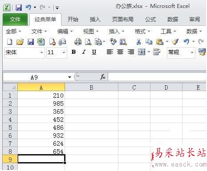The width and height of the screenshot is (207, 171).
Task: Toggle italic formatting
Action: 84,52
